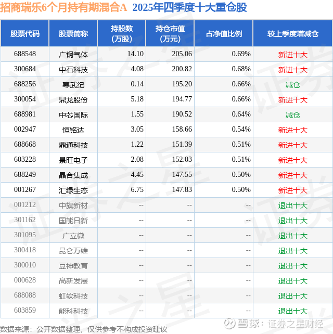Select stock name 豆神教育
Image resolution: width=333 pixels, height=334 pixels.
click(x=73, y=266)
